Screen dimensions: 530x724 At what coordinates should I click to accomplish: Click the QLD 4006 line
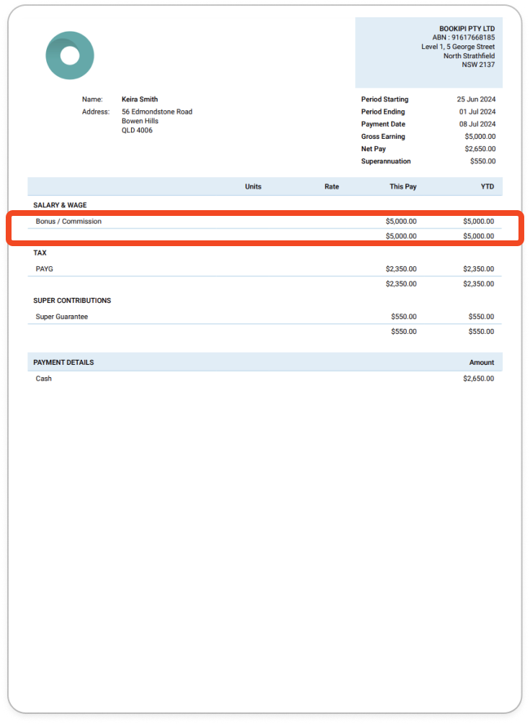click(137, 130)
